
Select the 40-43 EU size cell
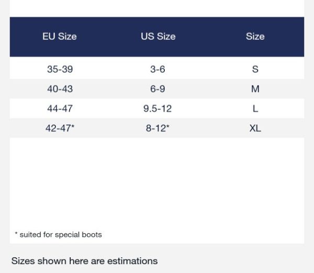tap(60, 89)
